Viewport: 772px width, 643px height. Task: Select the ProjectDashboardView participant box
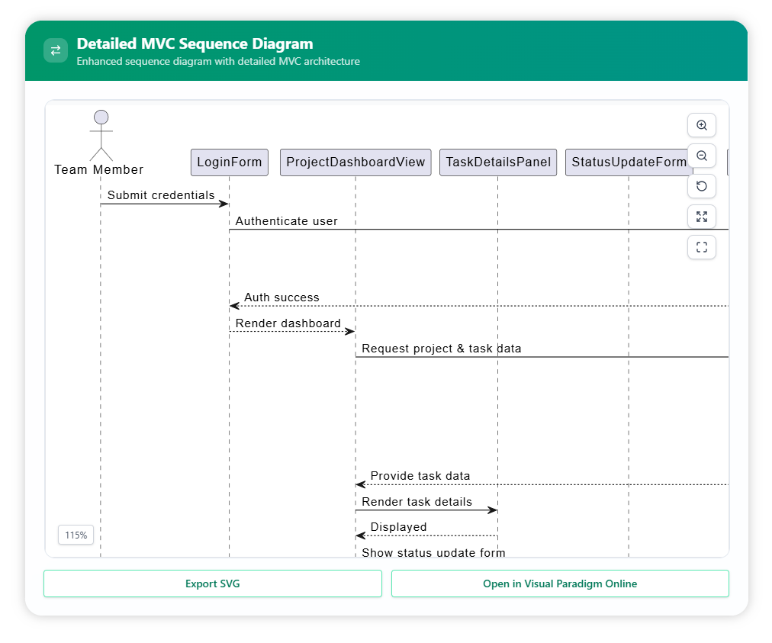tap(355, 162)
